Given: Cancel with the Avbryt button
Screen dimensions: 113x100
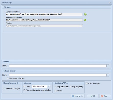Looking at the screenshot, I should click(x=105, y=96).
